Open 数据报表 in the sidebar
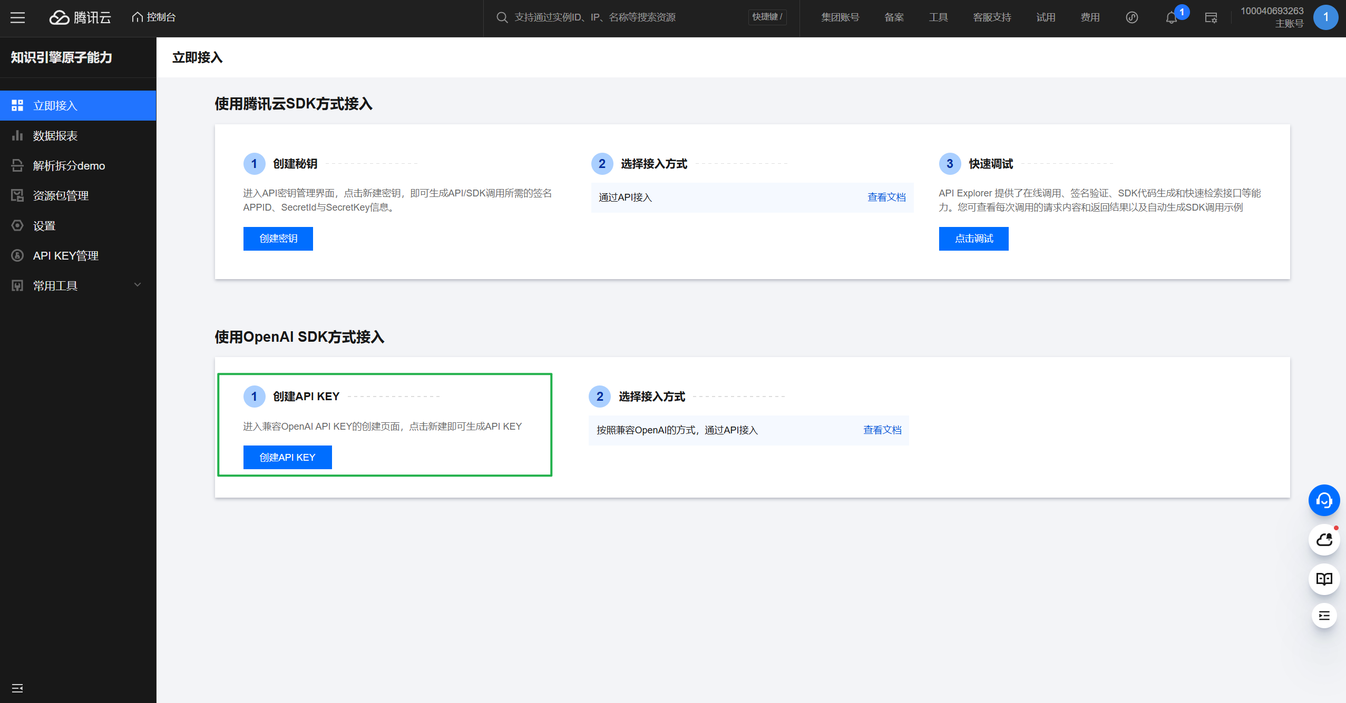1346x703 pixels. [x=78, y=135]
